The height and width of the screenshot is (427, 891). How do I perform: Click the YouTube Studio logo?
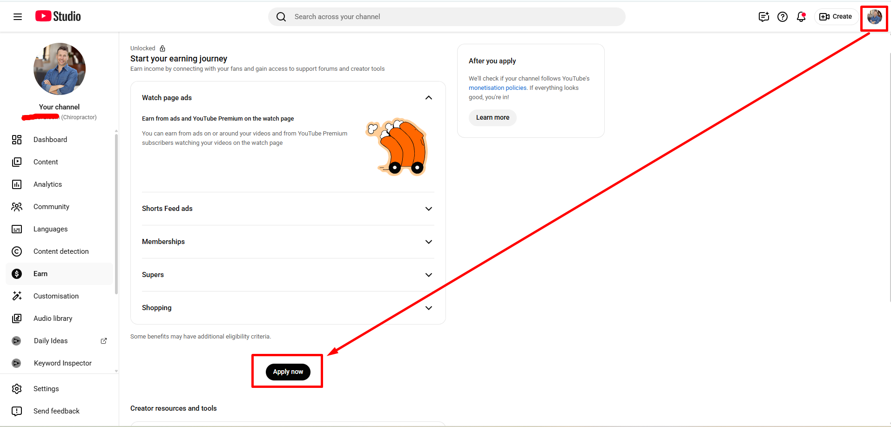coord(58,16)
